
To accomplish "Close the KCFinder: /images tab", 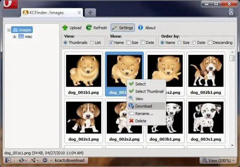I will tap(79, 12).
